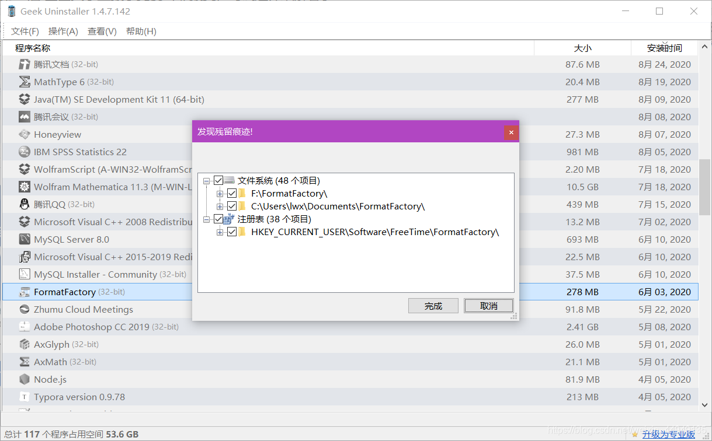The image size is (712, 441).
Task: Click the FormatFactory program icon
Action: 24,292
